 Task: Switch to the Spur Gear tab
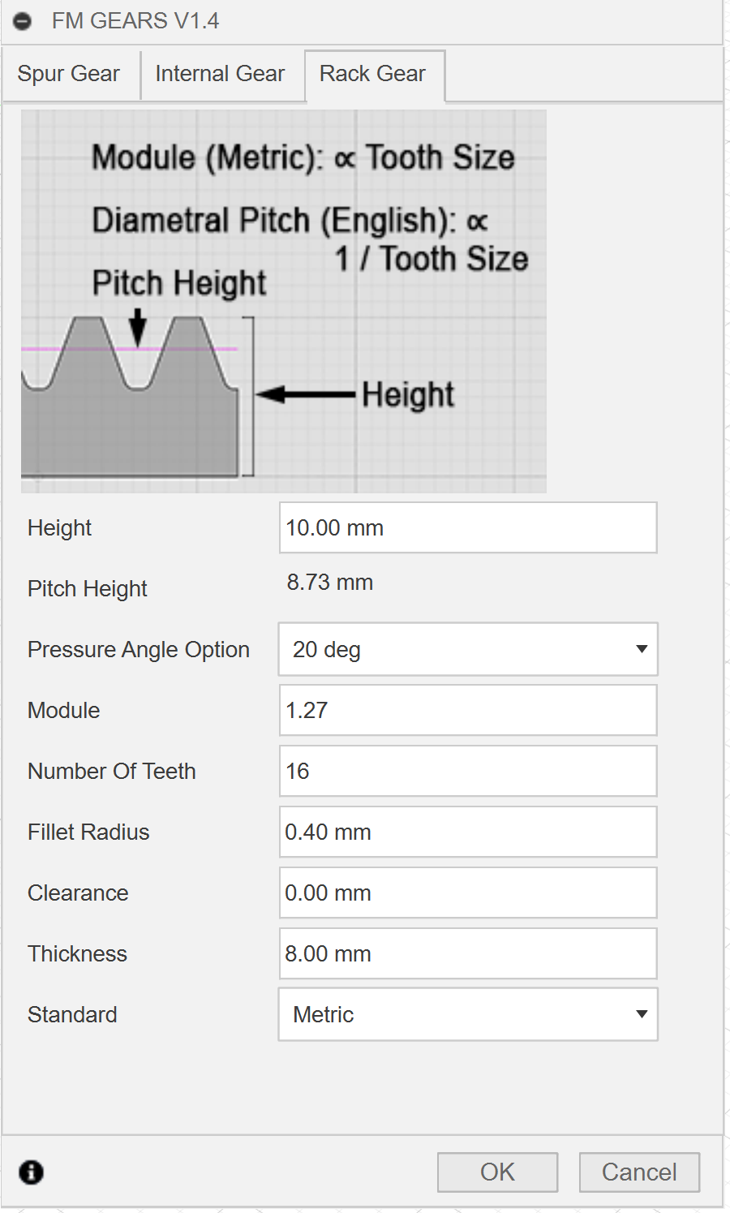[x=69, y=74]
